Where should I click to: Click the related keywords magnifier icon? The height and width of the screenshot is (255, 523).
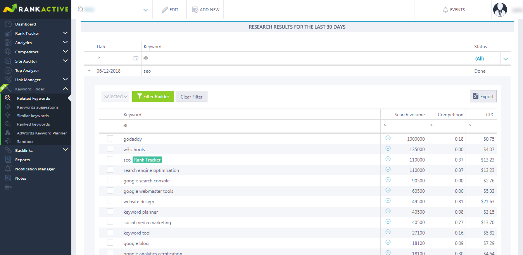[8, 98]
